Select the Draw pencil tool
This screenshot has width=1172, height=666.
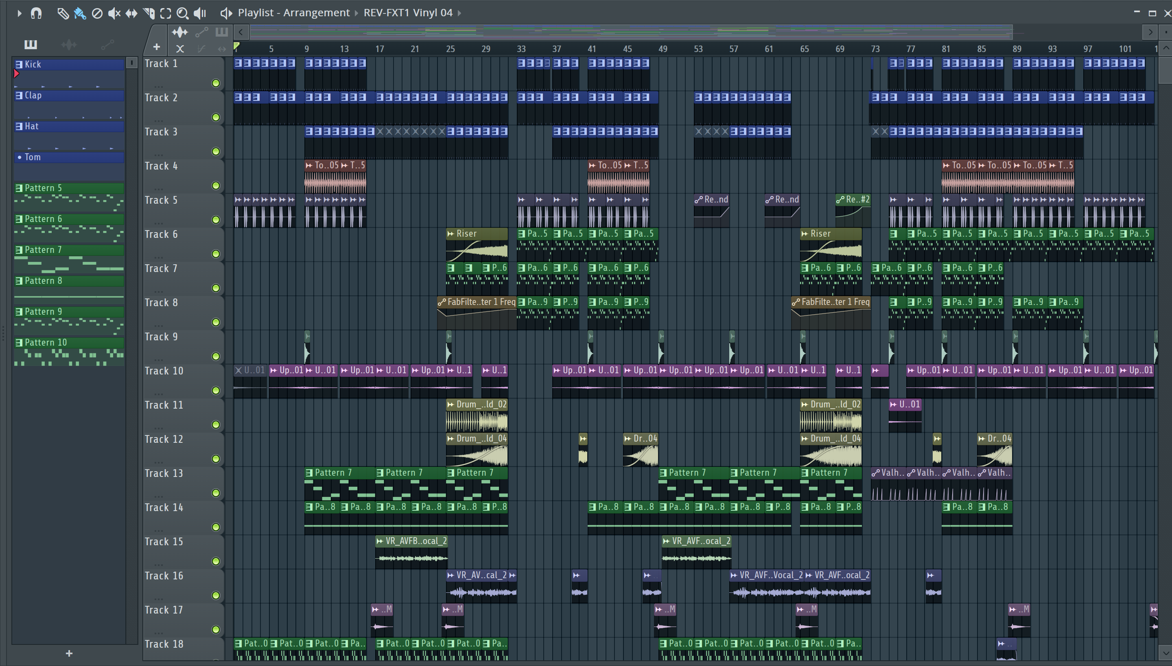pyautogui.click(x=63, y=13)
